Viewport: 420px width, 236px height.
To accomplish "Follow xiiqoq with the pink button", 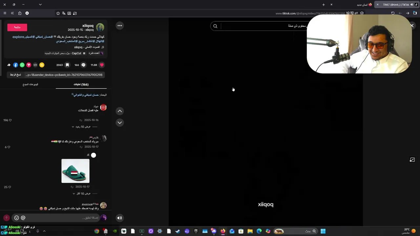I will pyautogui.click(x=17, y=27).
